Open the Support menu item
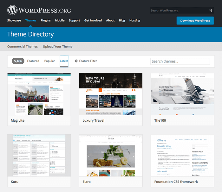The width and height of the screenshot is (222, 192). pos(74,21)
